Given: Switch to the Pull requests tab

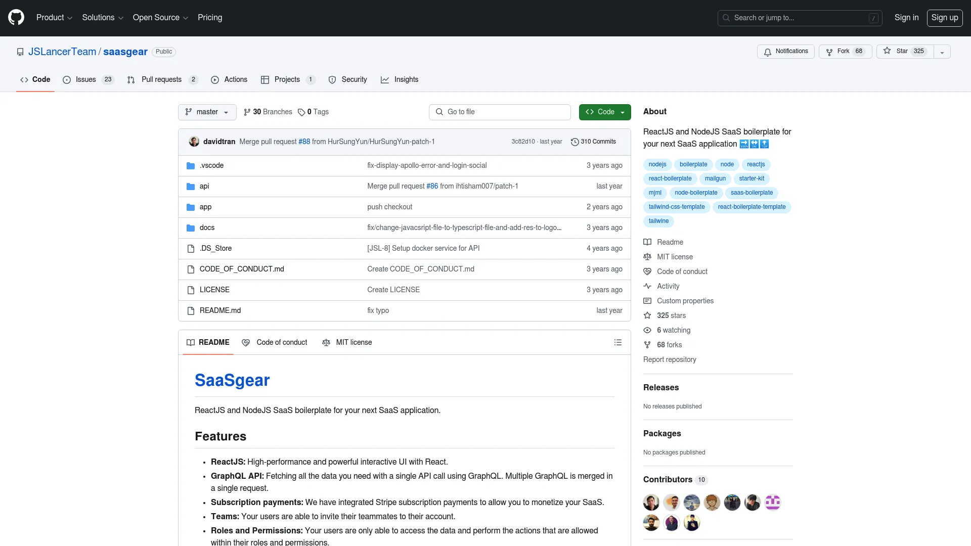Looking at the screenshot, I should click(162, 80).
